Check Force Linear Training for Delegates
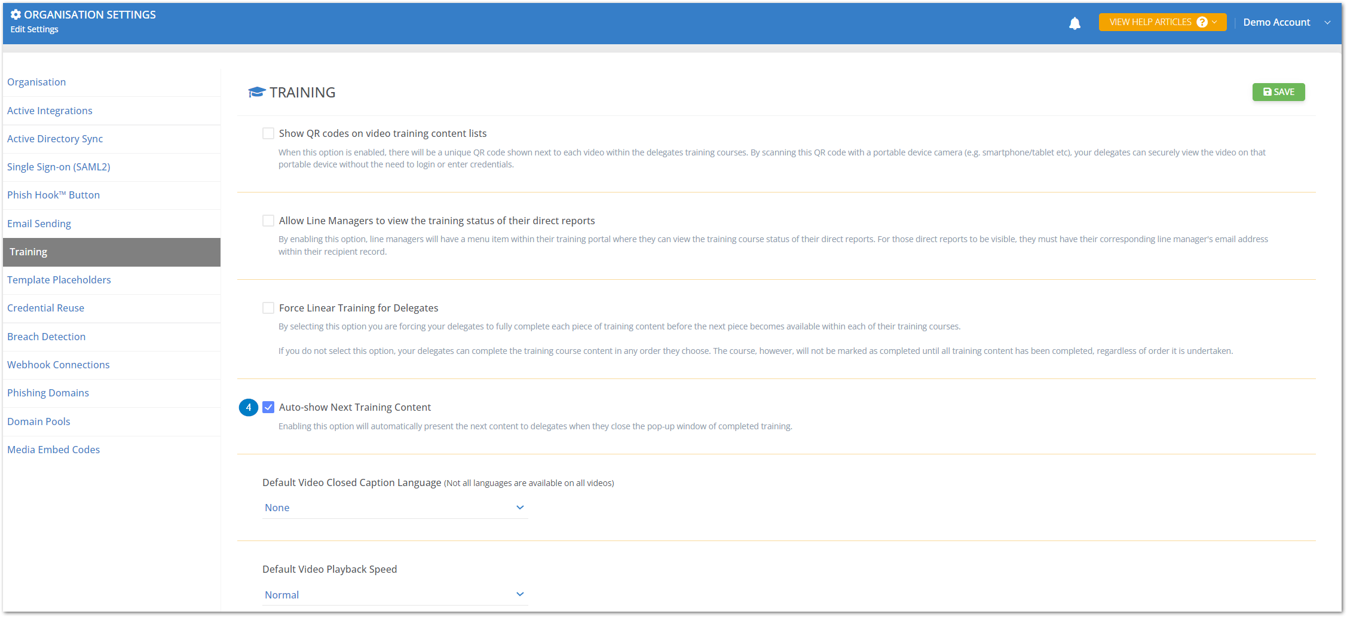The image size is (1347, 617). [x=268, y=308]
